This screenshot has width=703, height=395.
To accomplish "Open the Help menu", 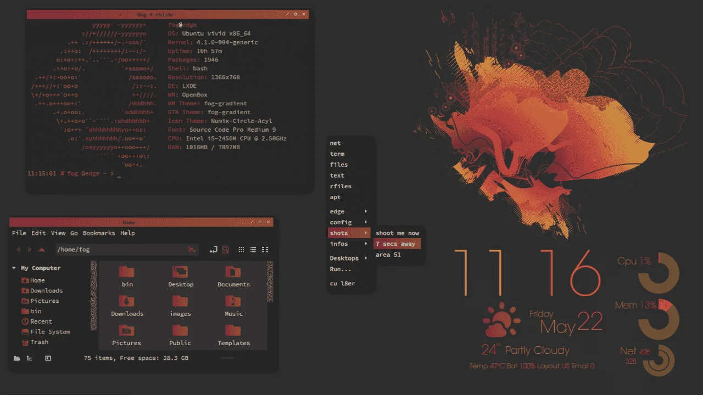I will click(x=127, y=233).
